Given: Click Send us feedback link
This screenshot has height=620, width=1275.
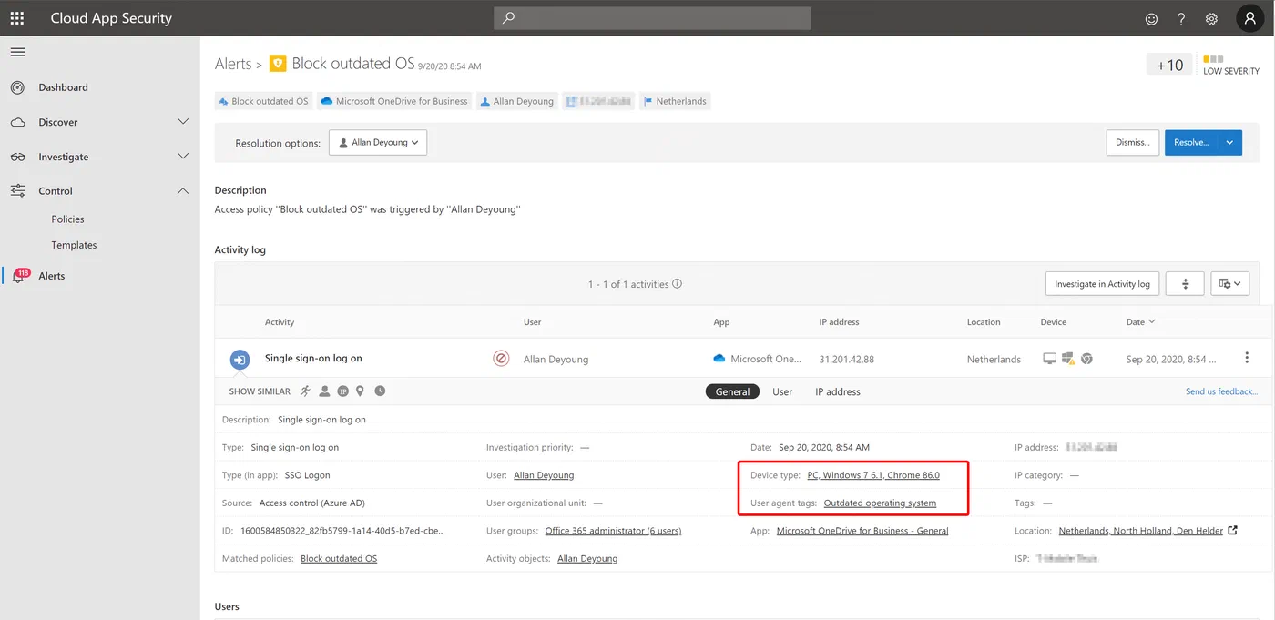Looking at the screenshot, I should pos(1221,391).
